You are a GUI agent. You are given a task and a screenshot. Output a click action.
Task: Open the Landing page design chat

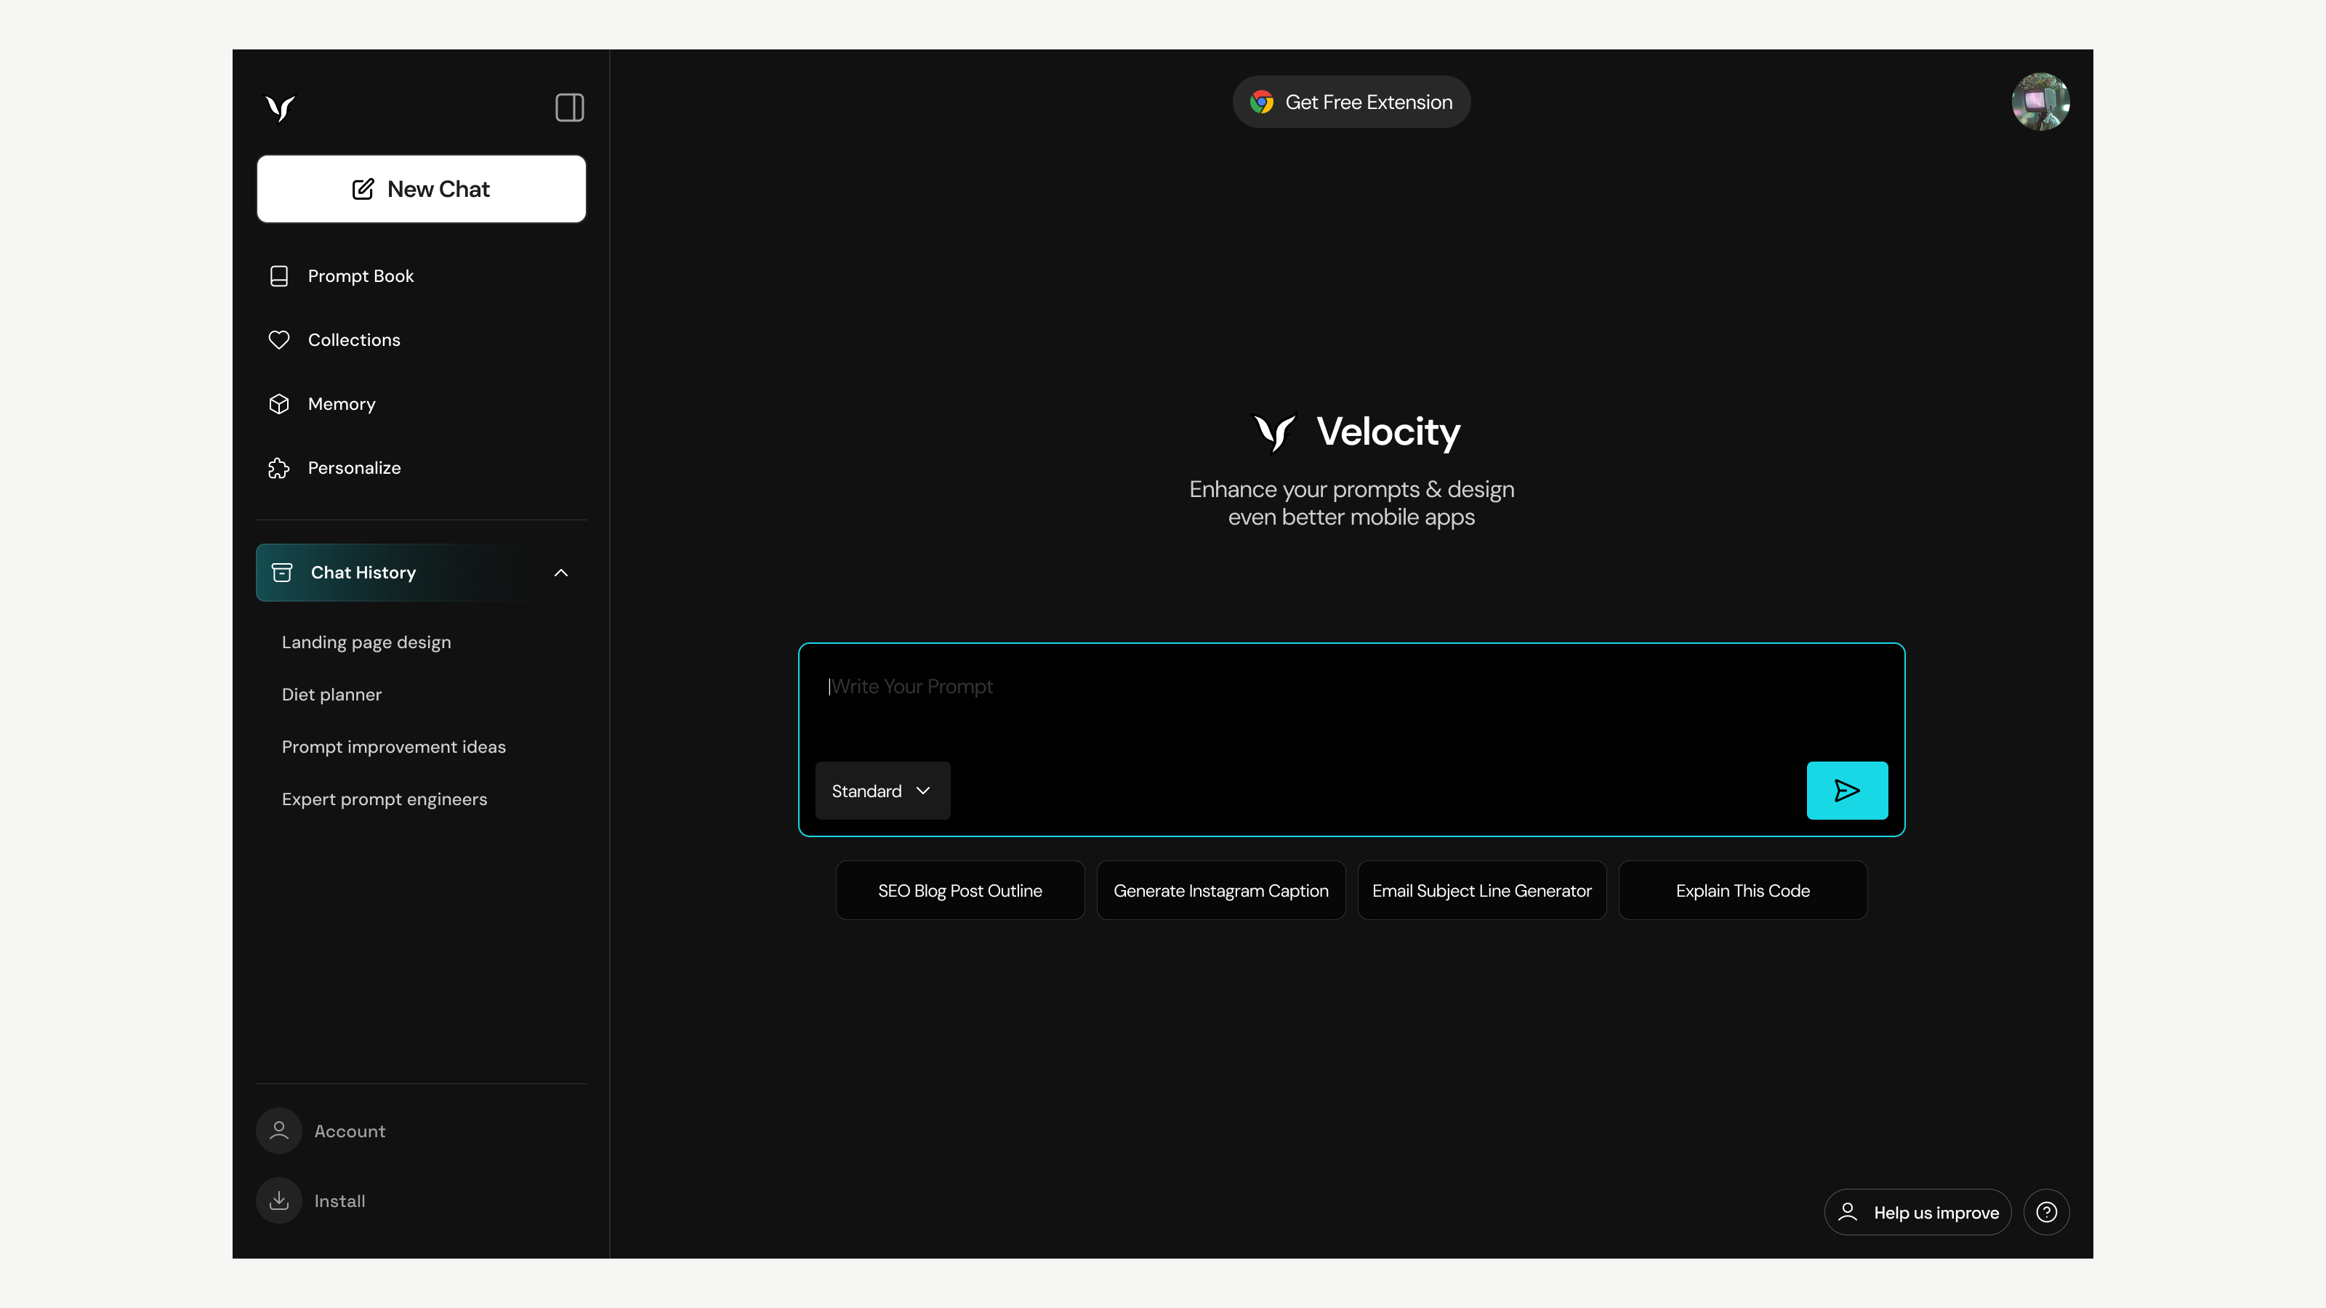click(x=366, y=642)
